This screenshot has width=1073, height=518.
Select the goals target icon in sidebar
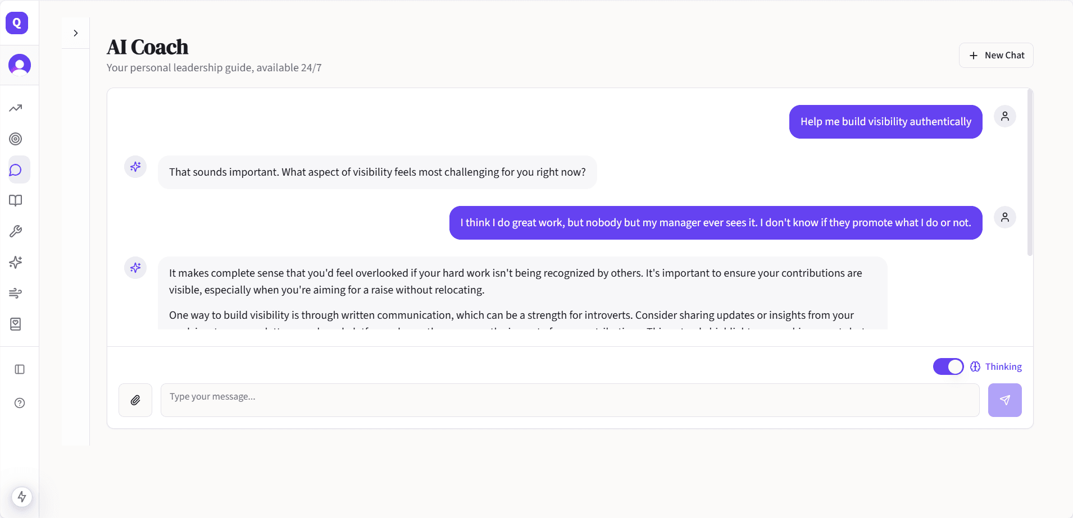pyautogui.click(x=16, y=139)
